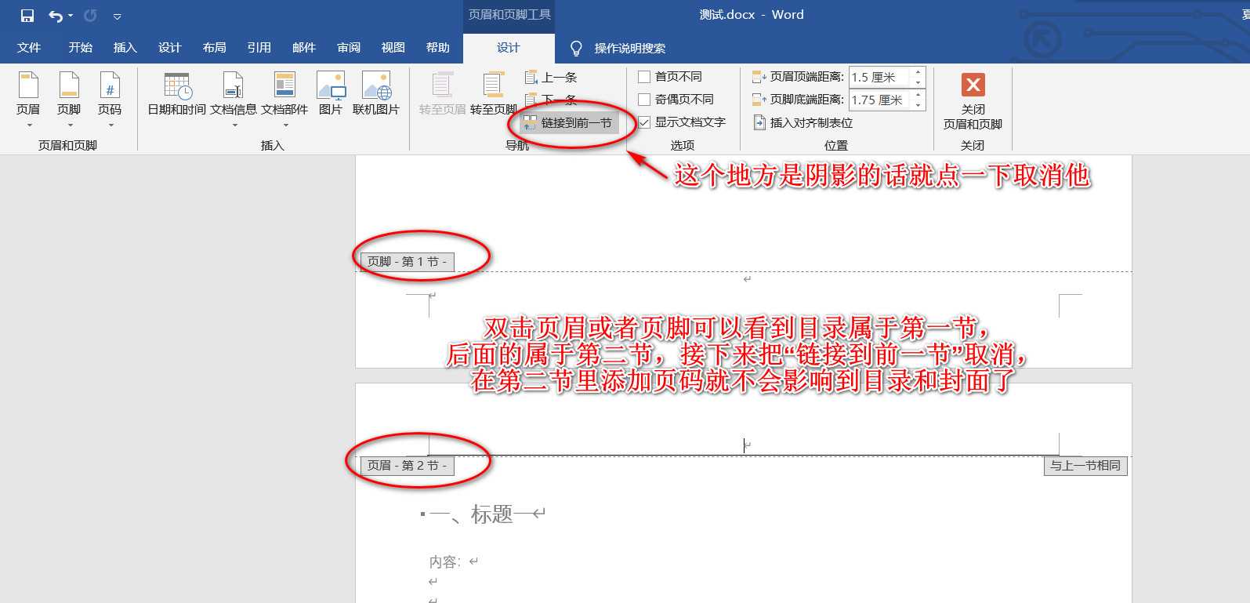Switch to the 视图 ribbon tab
Screen dimensions: 1250x603
tap(393, 48)
